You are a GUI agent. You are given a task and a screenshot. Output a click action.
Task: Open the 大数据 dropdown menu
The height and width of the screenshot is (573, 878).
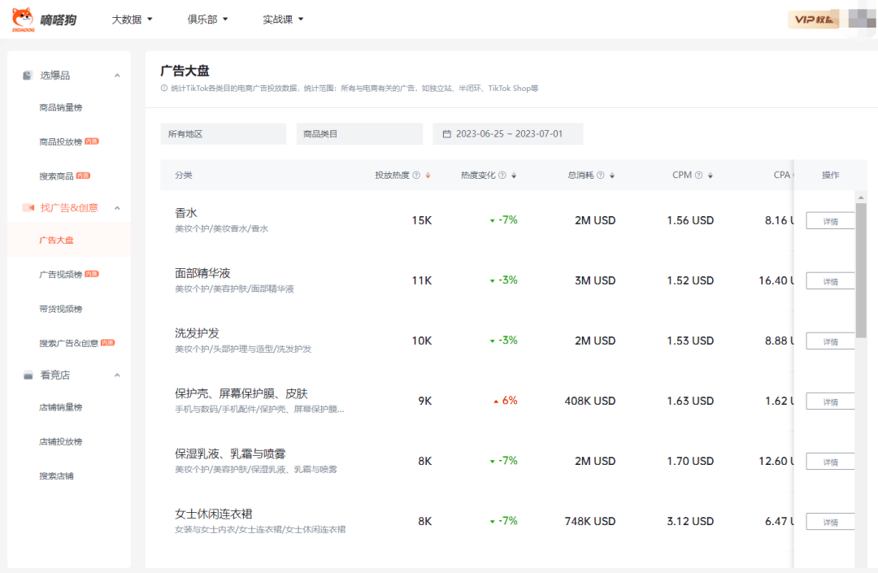(x=132, y=20)
